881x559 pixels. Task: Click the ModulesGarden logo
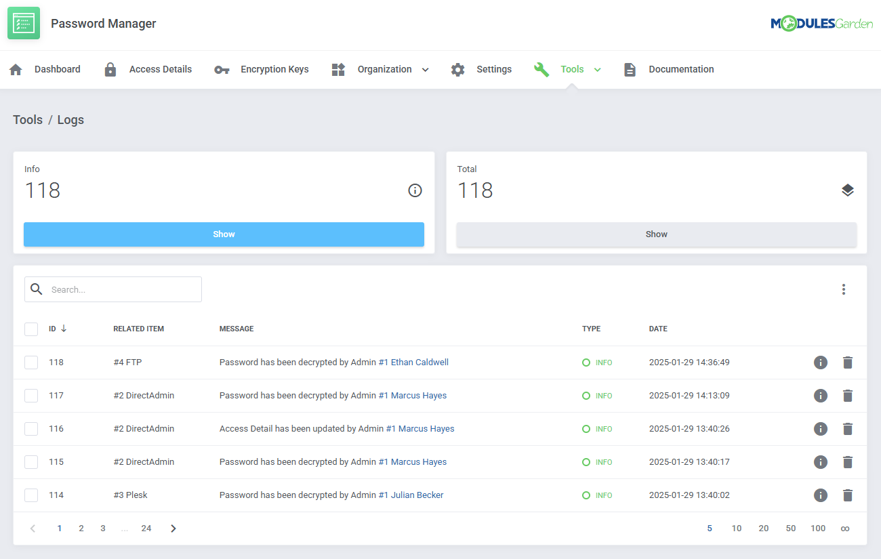coord(821,24)
